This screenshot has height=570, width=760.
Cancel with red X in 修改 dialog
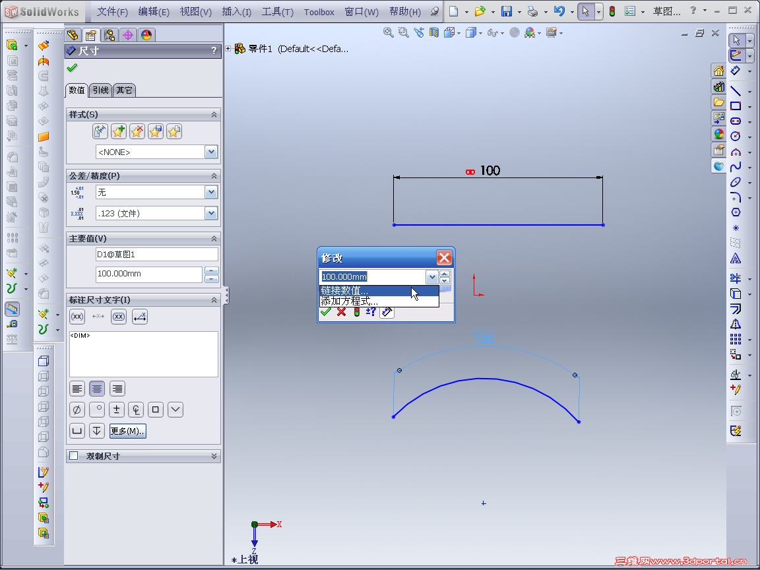click(x=341, y=311)
